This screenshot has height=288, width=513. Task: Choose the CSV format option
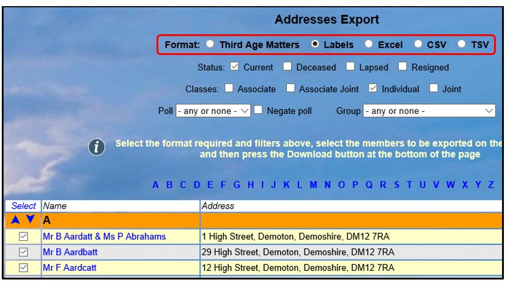point(418,45)
